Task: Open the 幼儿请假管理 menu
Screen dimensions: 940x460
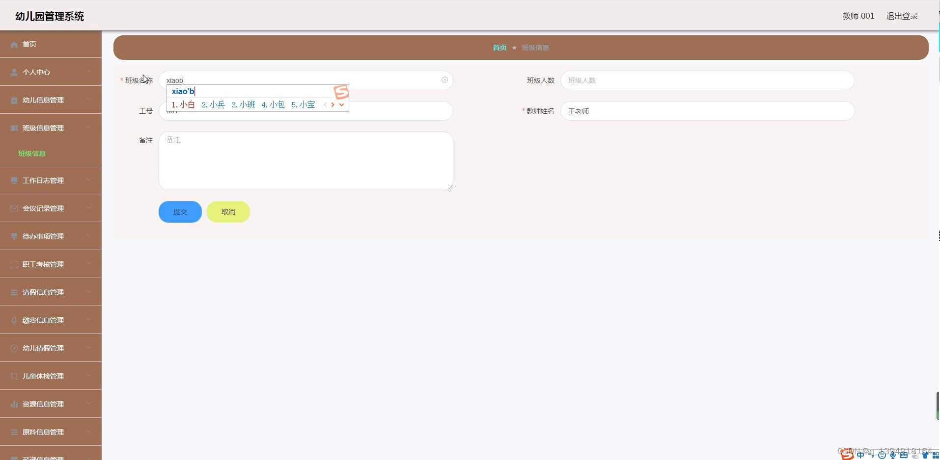Action: click(x=51, y=348)
